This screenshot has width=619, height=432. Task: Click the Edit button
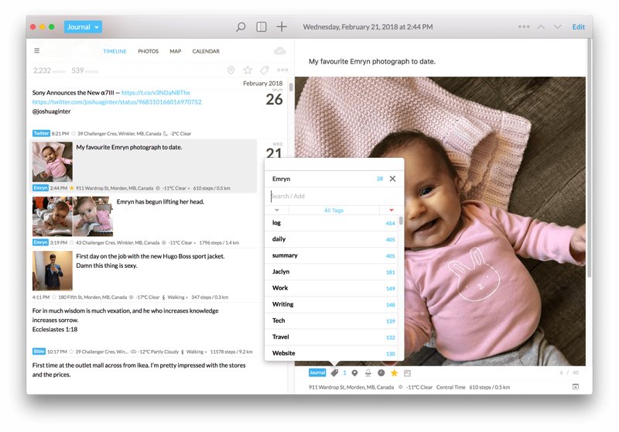[x=578, y=27]
